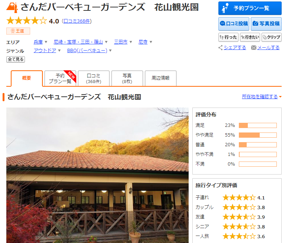
Task: Click the シェアする share icon link
Action: pyautogui.click(x=232, y=48)
